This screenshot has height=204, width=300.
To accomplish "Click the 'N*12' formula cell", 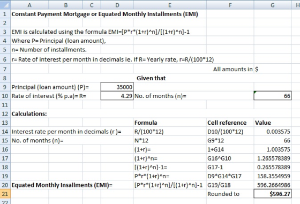I will click(x=141, y=140).
